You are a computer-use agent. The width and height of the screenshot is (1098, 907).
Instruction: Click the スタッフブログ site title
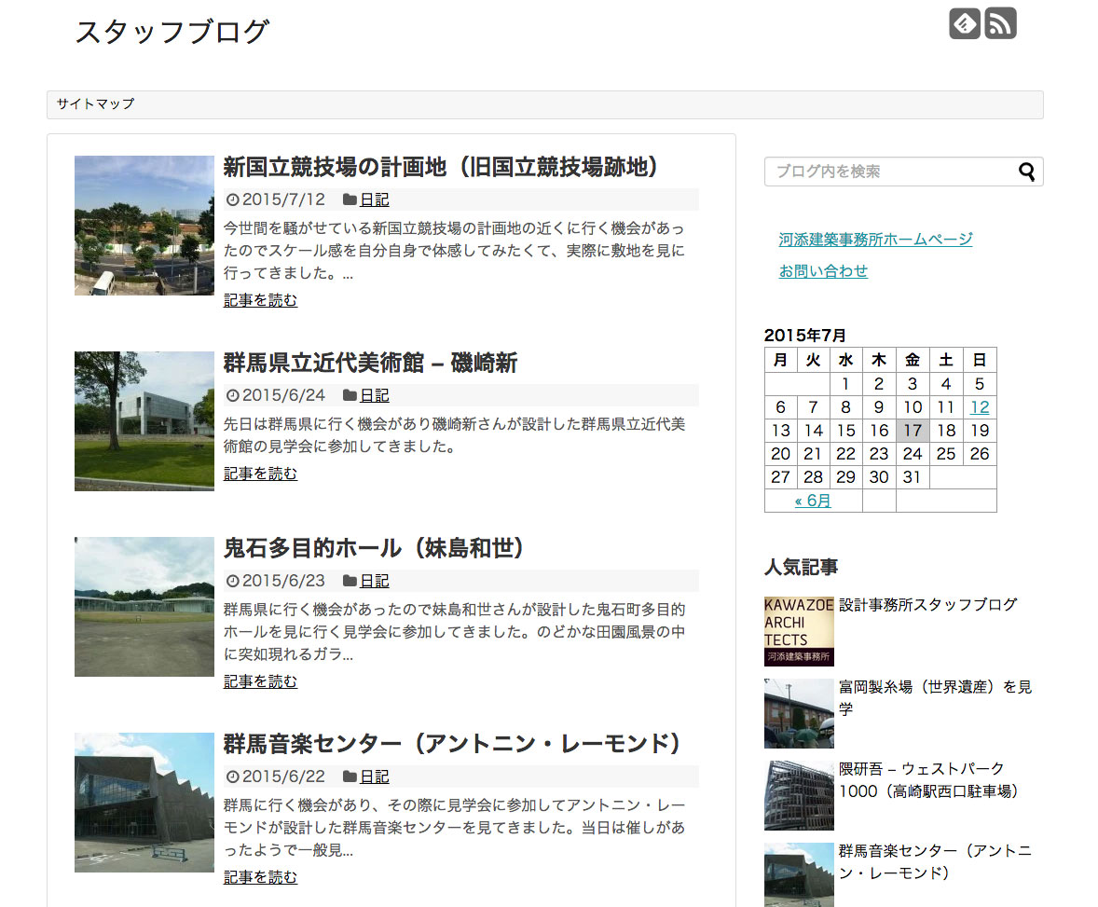(172, 32)
